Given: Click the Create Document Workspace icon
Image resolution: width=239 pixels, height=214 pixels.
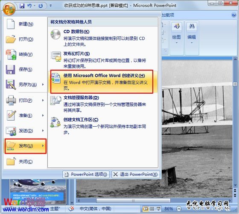Looking at the screenshot, I should (55, 122).
